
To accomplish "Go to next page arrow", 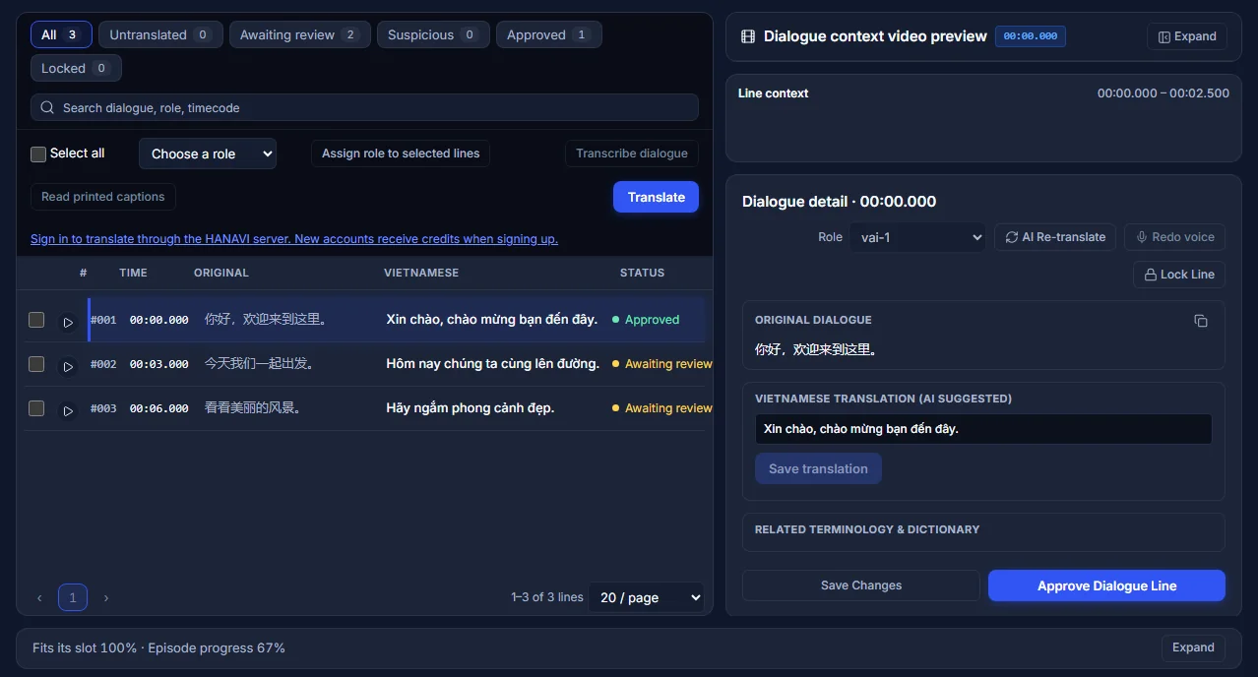I will 106,597.
